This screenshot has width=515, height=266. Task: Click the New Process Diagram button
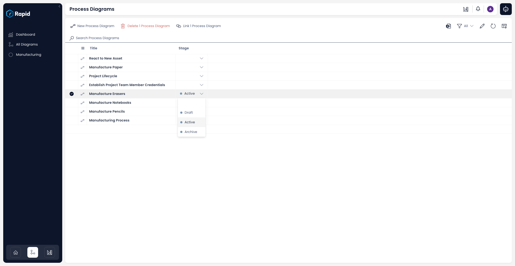click(x=92, y=26)
